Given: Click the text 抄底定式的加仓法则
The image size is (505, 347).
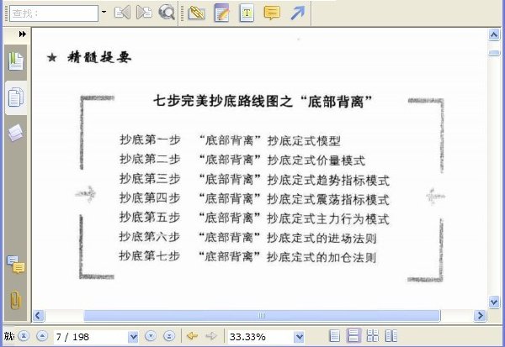Looking at the screenshot, I should coord(322,257).
